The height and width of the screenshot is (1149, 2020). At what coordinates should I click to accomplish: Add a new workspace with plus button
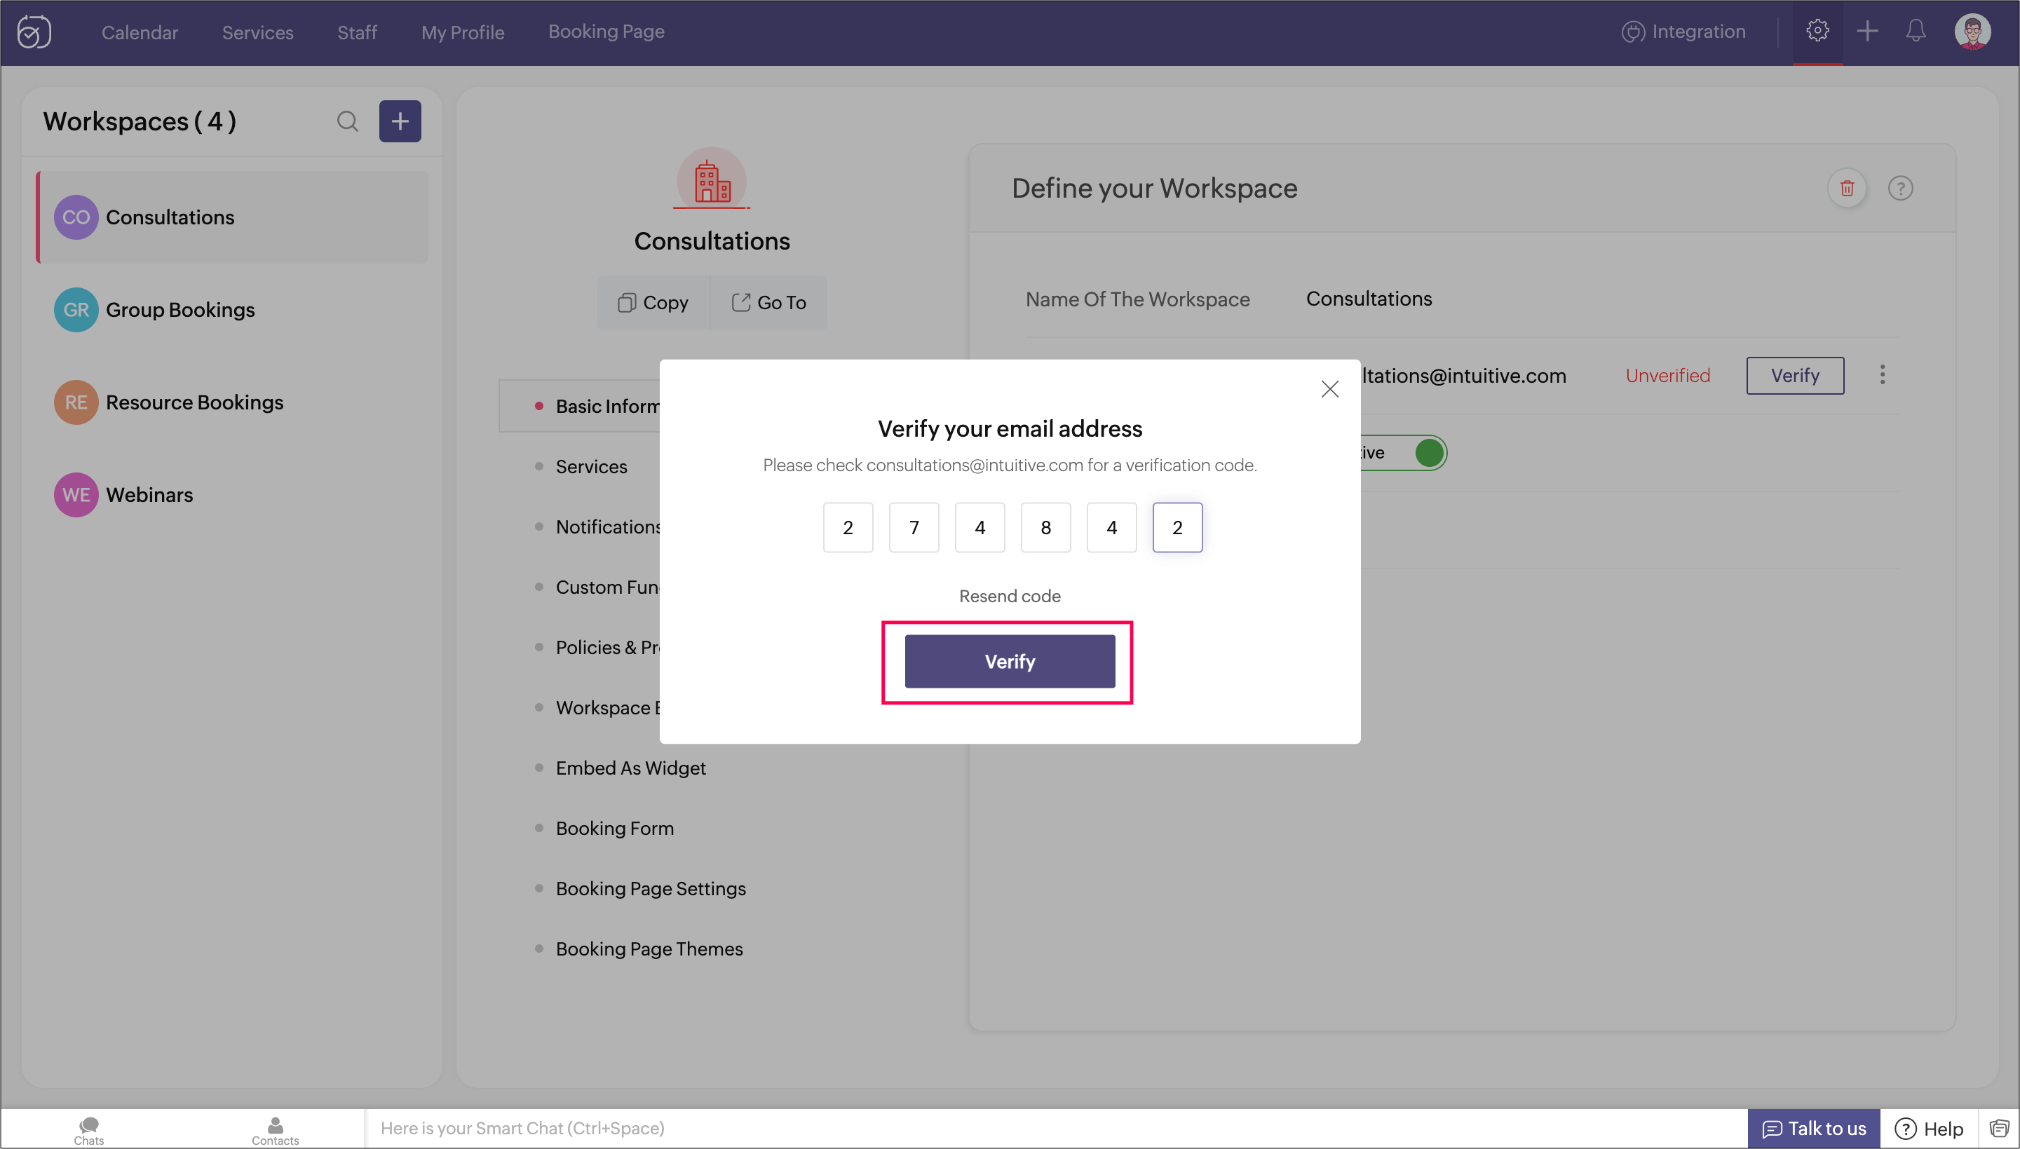point(400,121)
